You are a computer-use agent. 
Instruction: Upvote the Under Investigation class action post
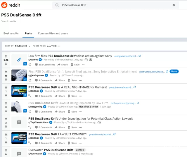6,119
